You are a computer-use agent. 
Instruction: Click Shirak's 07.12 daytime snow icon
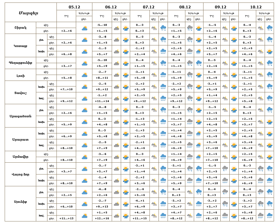(163, 28)
